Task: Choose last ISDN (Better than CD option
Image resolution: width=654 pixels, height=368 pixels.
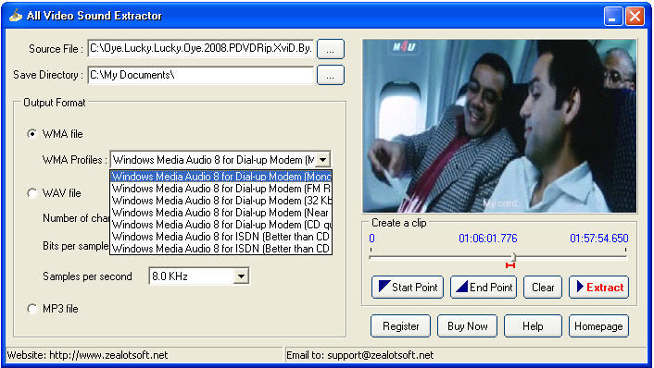Action: tap(221, 249)
